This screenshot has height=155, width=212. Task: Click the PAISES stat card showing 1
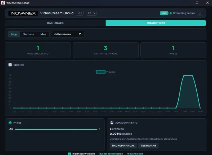point(173,50)
